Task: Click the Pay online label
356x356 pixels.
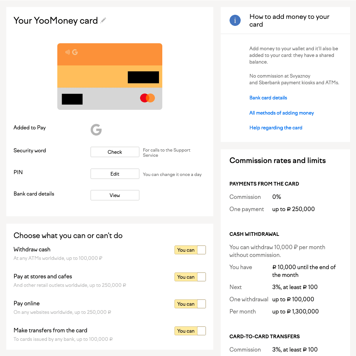Action: coord(27,304)
